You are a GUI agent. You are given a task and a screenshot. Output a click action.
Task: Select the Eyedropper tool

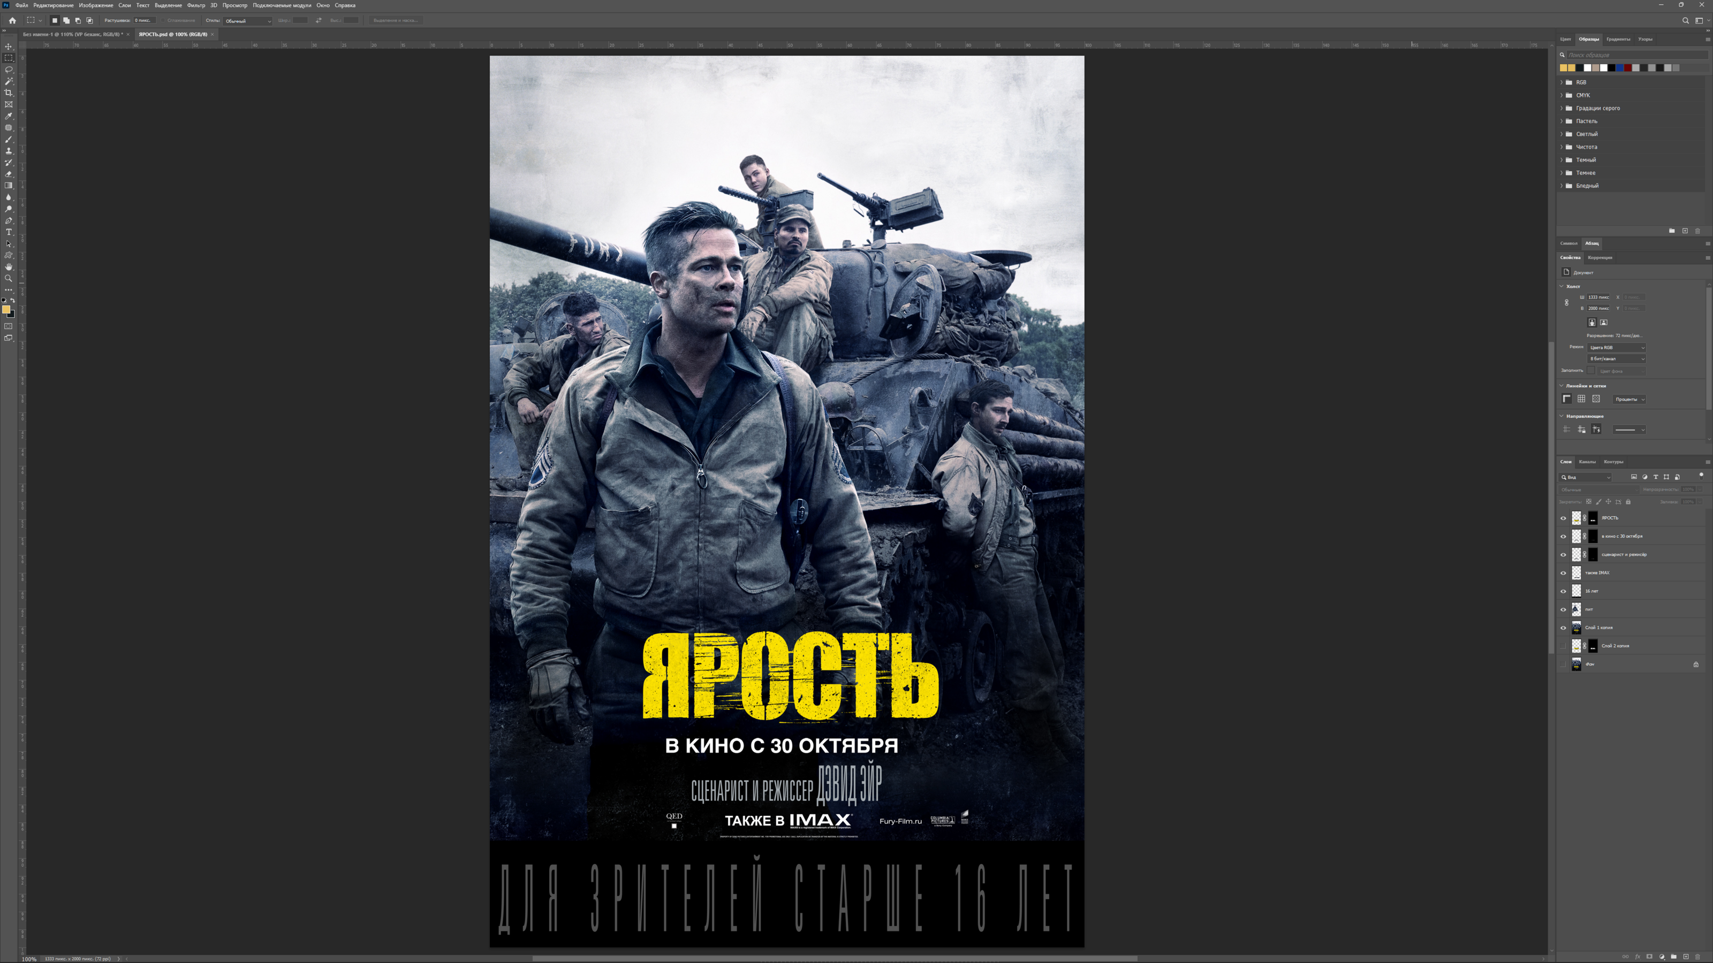pyautogui.click(x=9, y=116)
